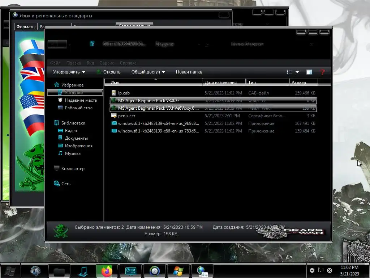Click the 5/21/2023 2:51 PM date cell
The height and width of the screenshot is (278, 370).
click(x=222, y=115)
